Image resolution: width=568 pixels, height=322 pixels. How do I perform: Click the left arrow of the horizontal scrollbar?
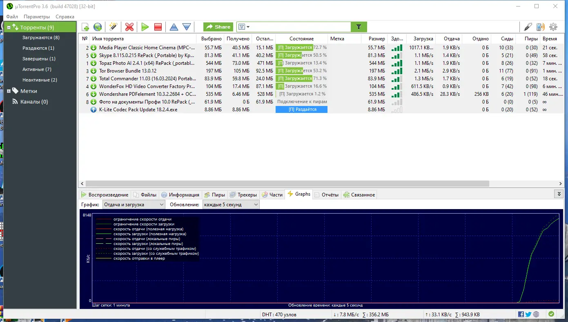pos(82,184)
